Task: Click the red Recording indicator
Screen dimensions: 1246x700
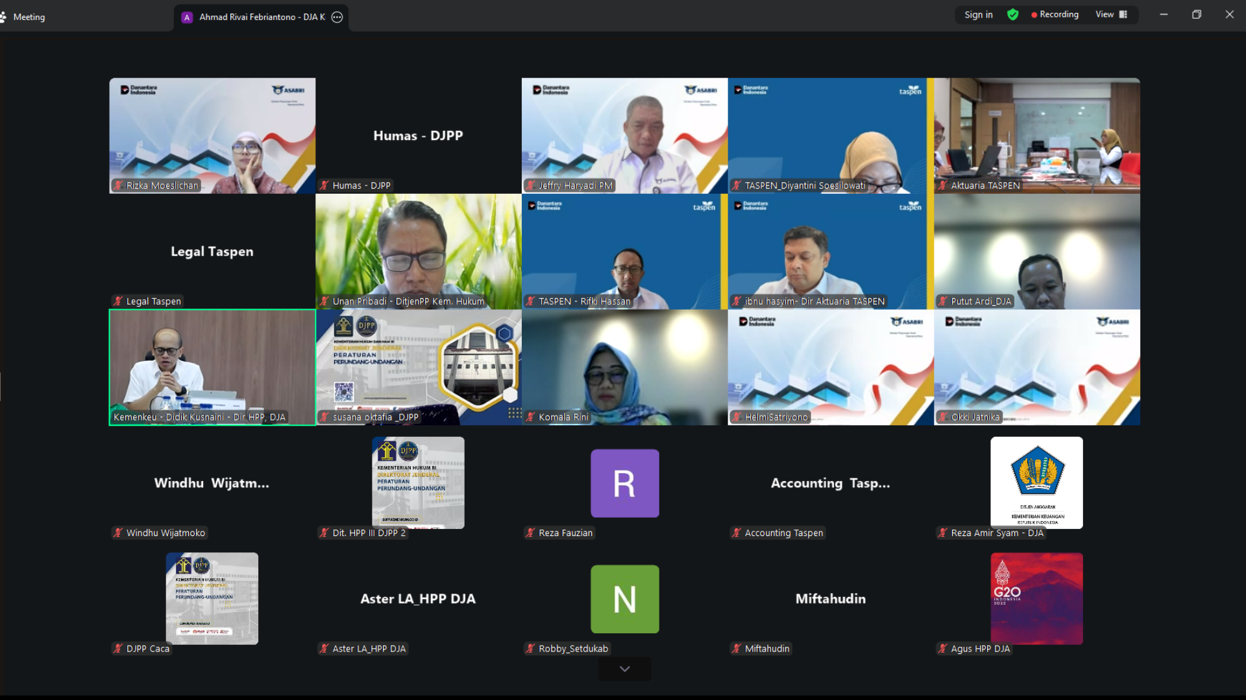Action: [x=1055, y=14]
